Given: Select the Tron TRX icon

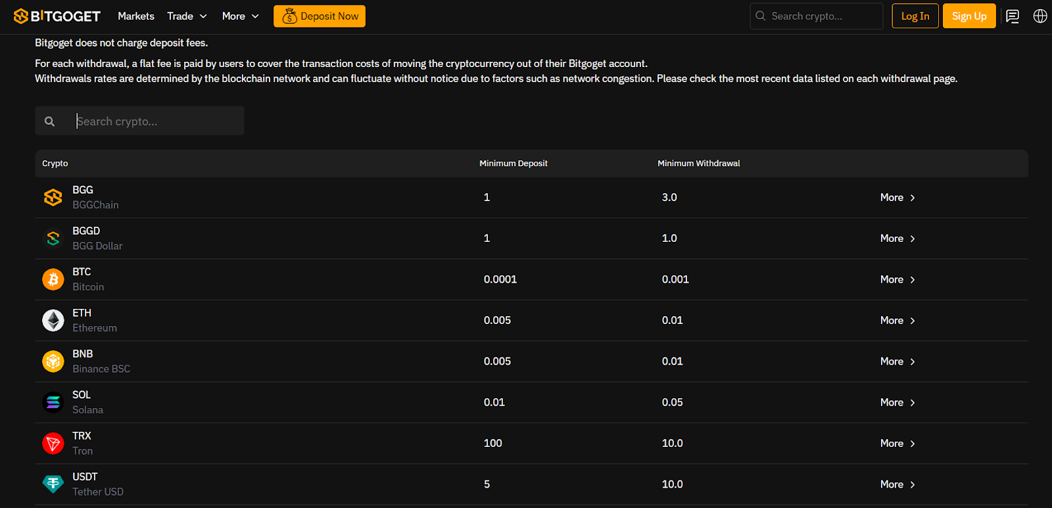Looking at the screenshot, I should [53, 444].
